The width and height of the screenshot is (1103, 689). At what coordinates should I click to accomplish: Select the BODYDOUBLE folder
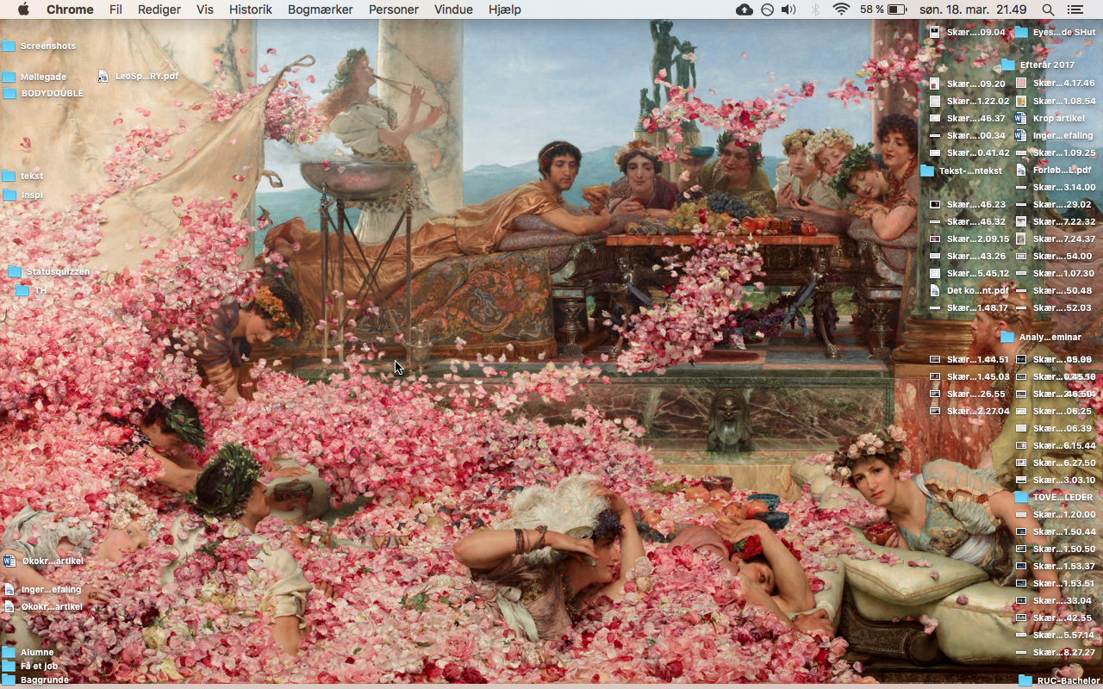(10, 93)
